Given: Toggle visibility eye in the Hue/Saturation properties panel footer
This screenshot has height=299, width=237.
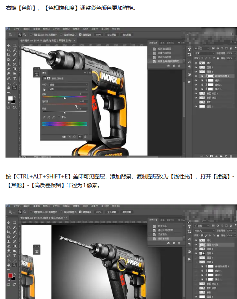Looking at the screenshot, I should pos(80,137).
